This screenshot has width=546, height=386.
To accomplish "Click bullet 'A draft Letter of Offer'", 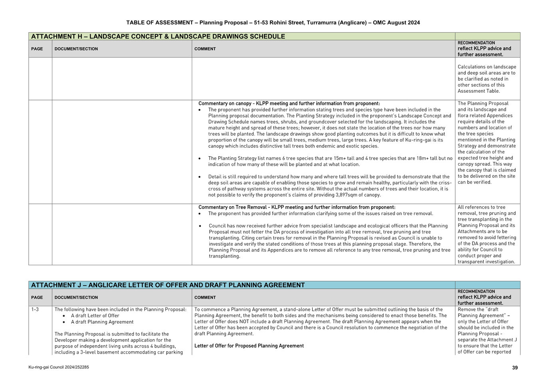I will pyautogui.click(x=95, y=316).
